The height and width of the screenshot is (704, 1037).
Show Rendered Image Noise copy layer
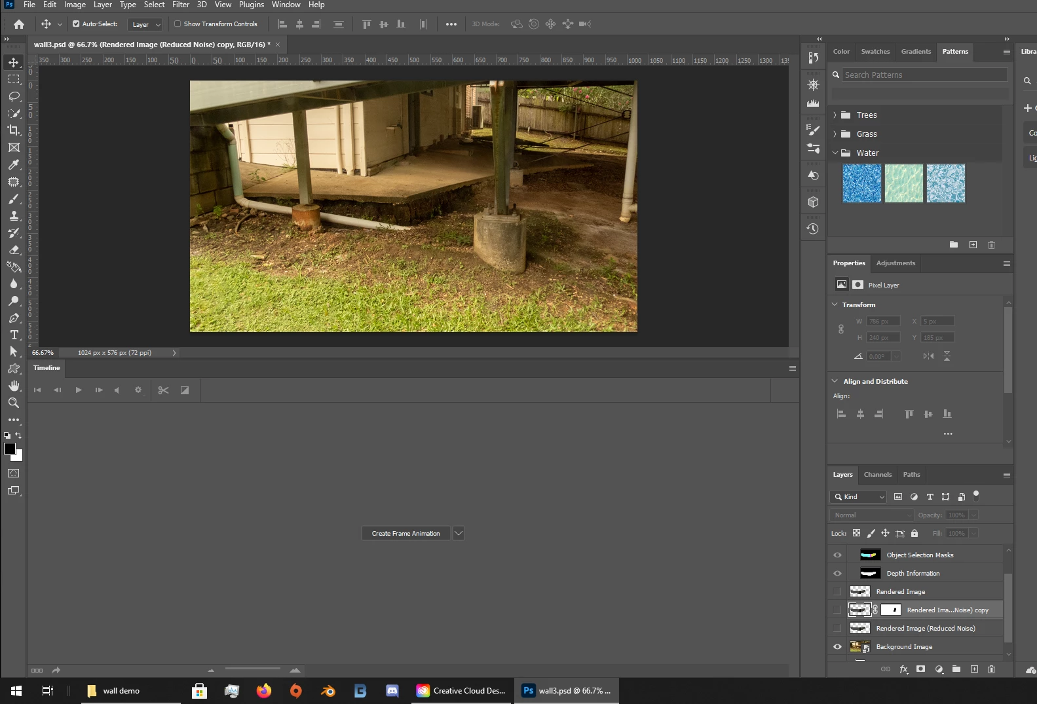(837, 610)
